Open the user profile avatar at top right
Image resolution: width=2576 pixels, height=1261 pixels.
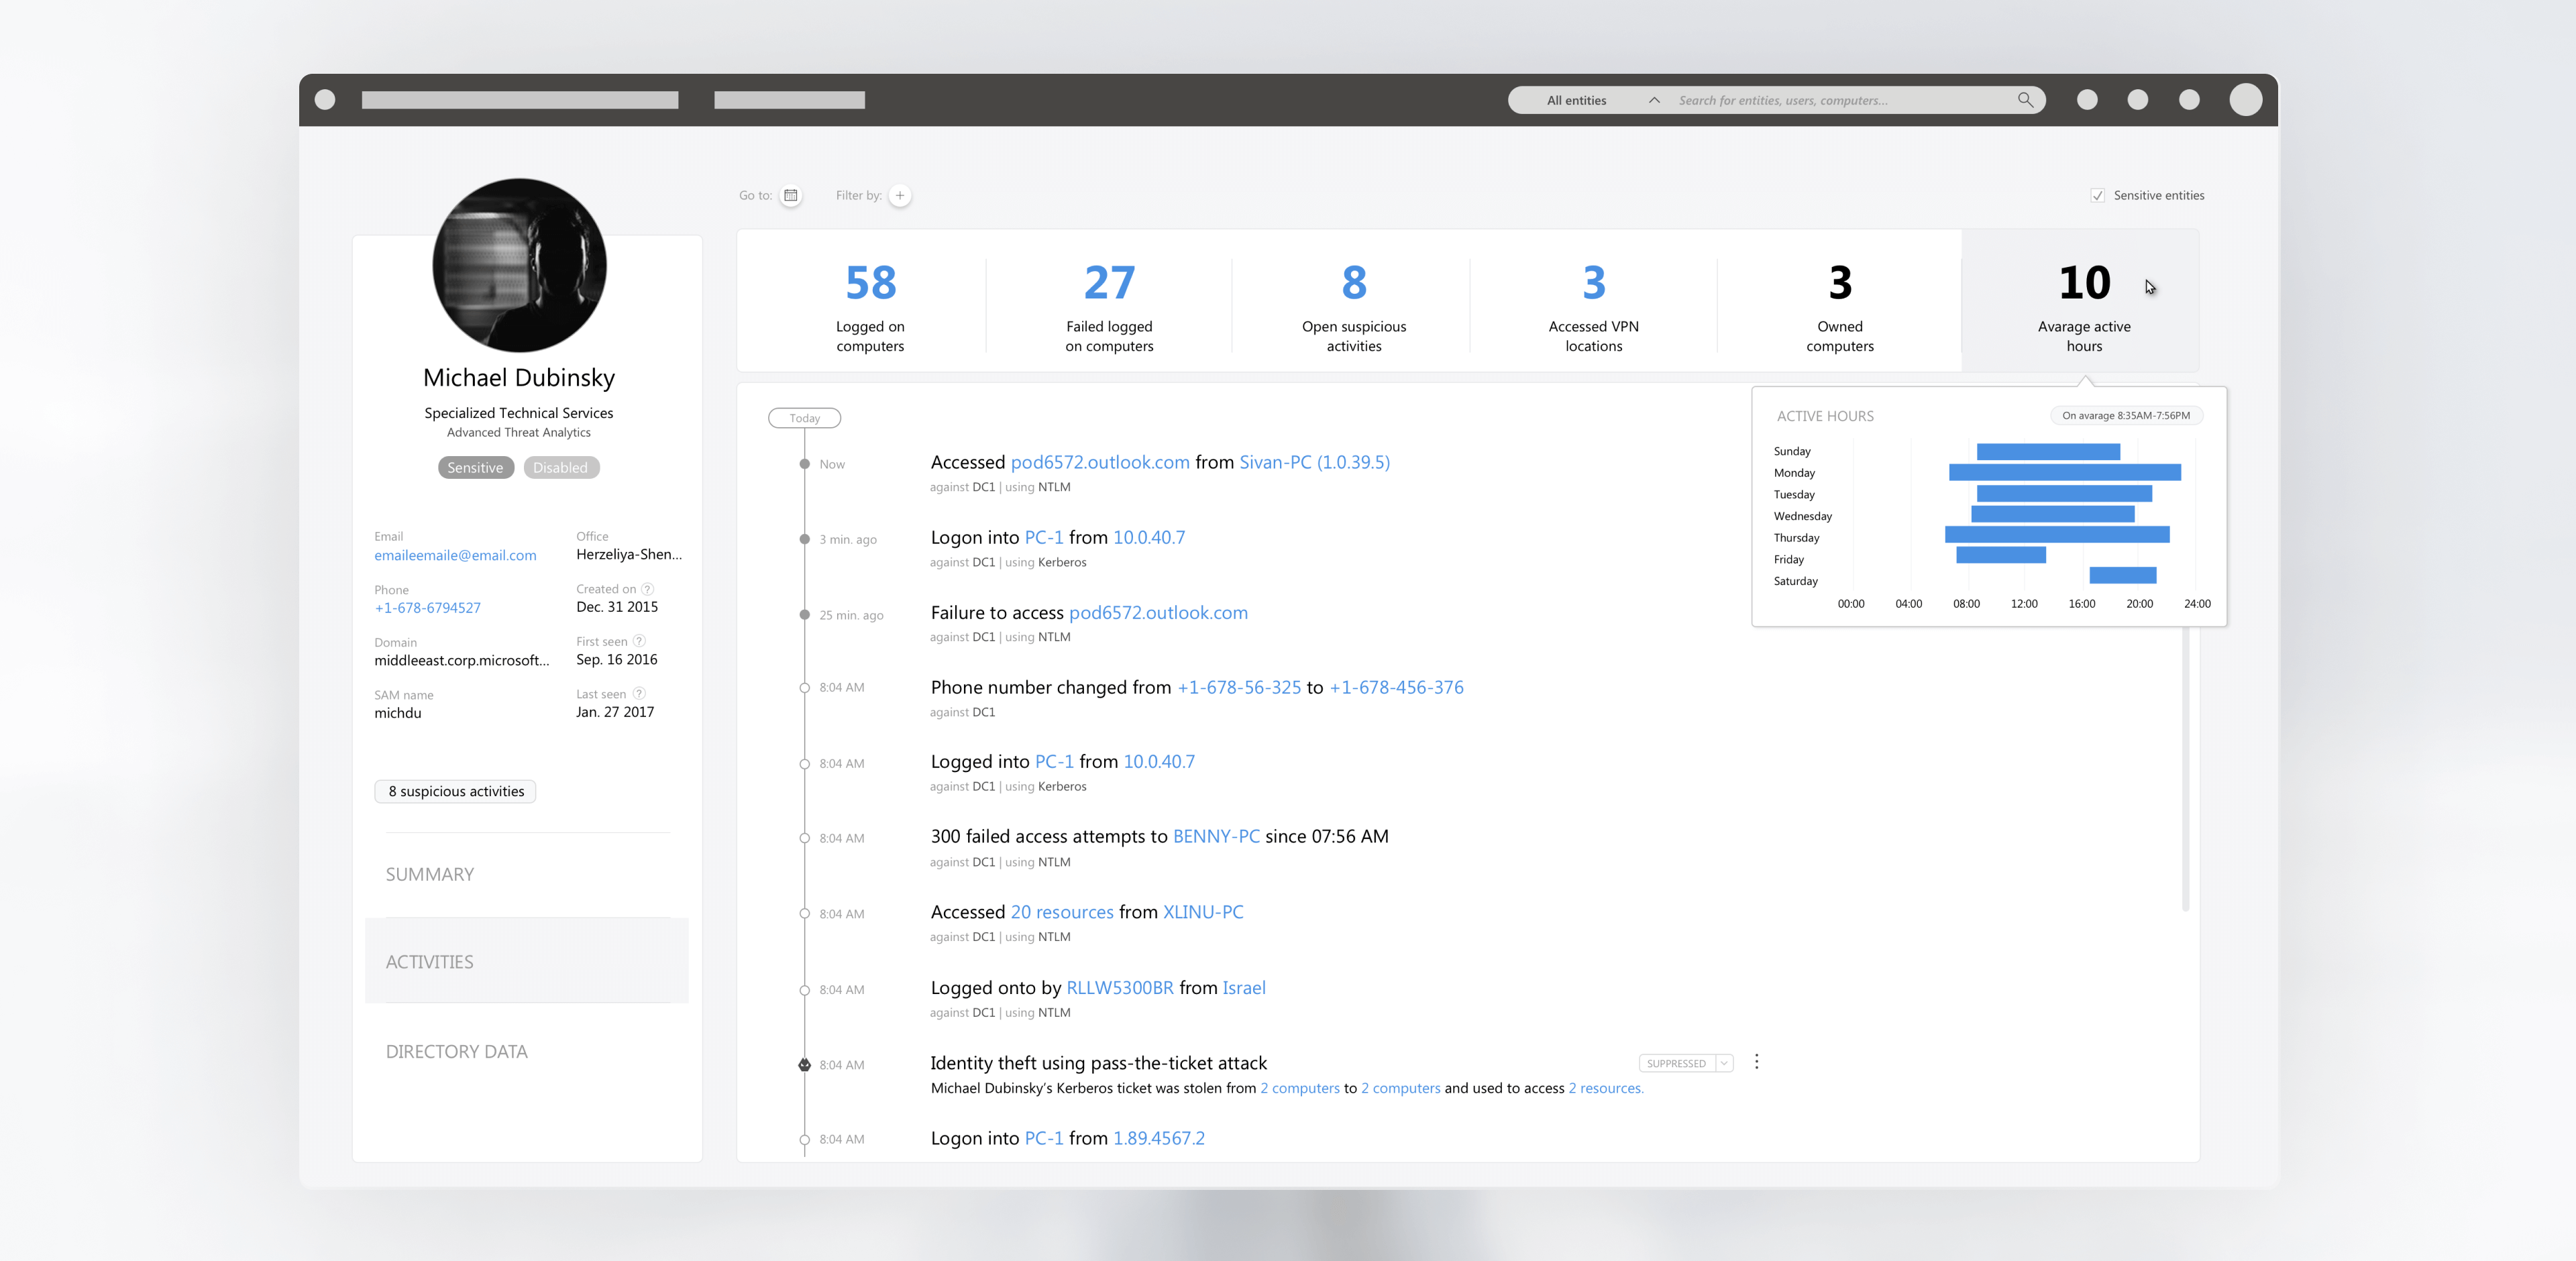(2246, 100)
